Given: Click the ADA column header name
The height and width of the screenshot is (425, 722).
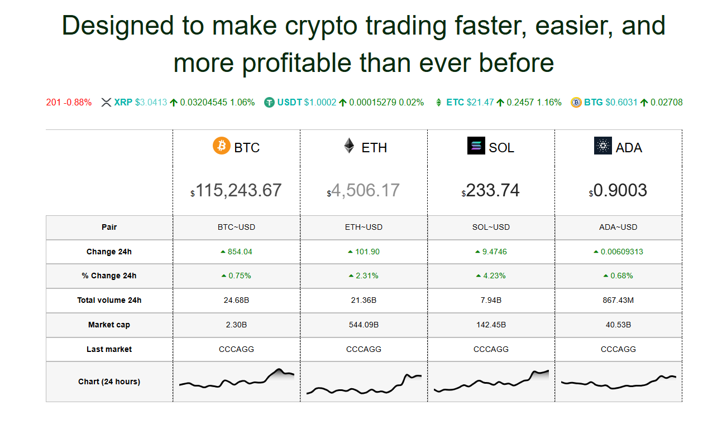Looking at the screenshot, I should 629,148.
